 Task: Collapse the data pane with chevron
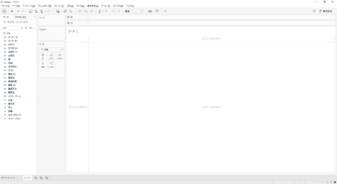[x=35, y=17]
